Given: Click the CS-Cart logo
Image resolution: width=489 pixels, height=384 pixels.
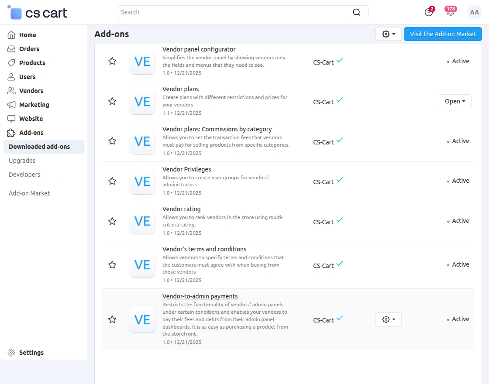Looking at the screenshot, I should coord(38,13).
